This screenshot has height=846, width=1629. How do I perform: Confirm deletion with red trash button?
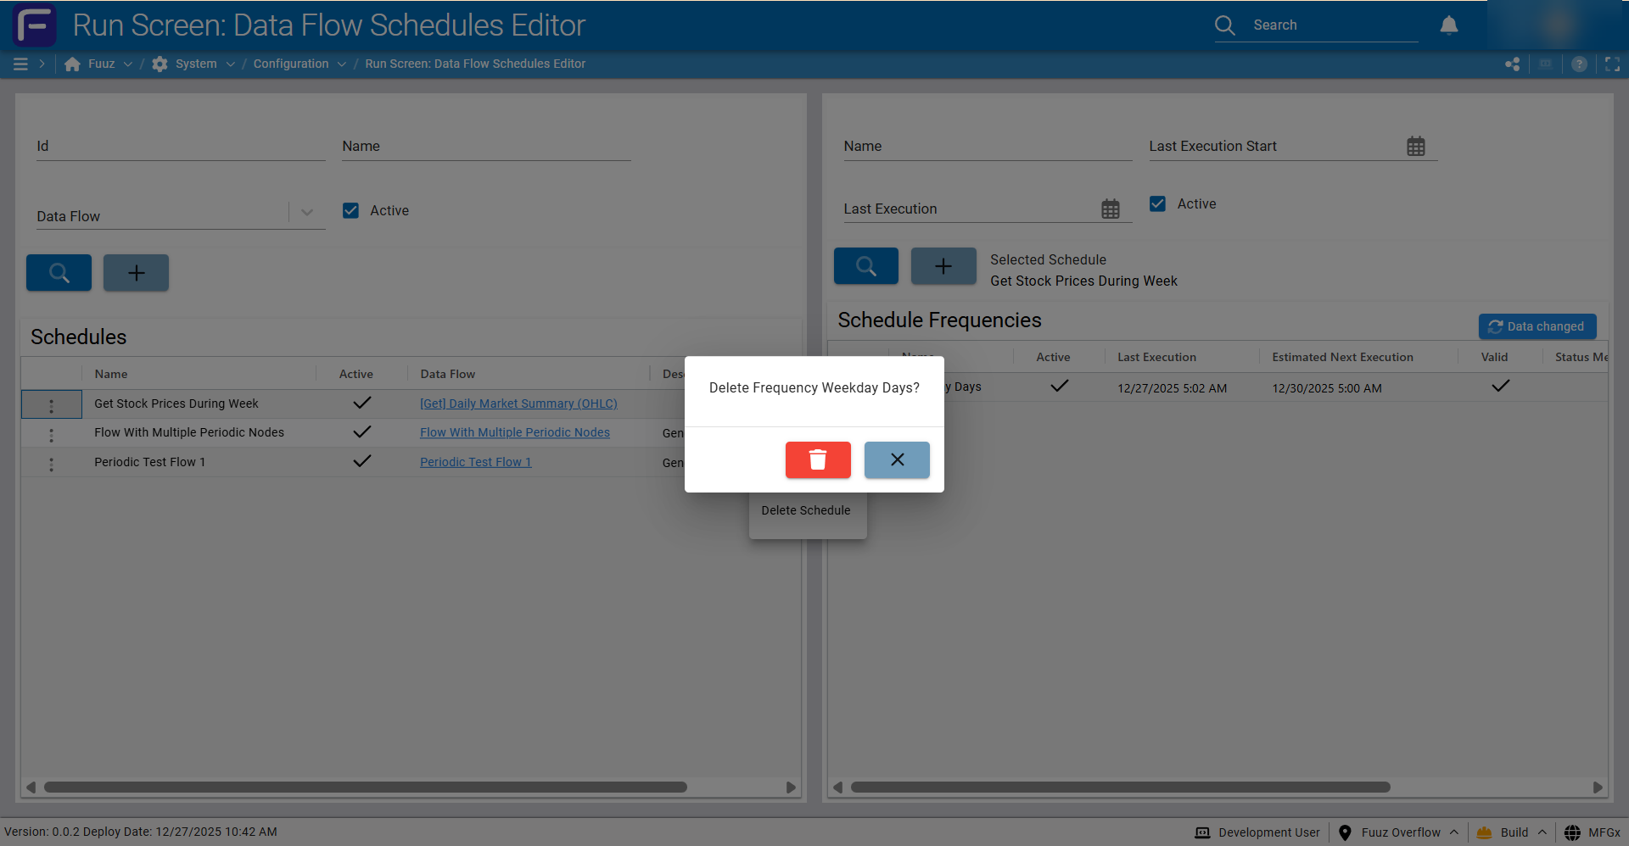point(817,459)
